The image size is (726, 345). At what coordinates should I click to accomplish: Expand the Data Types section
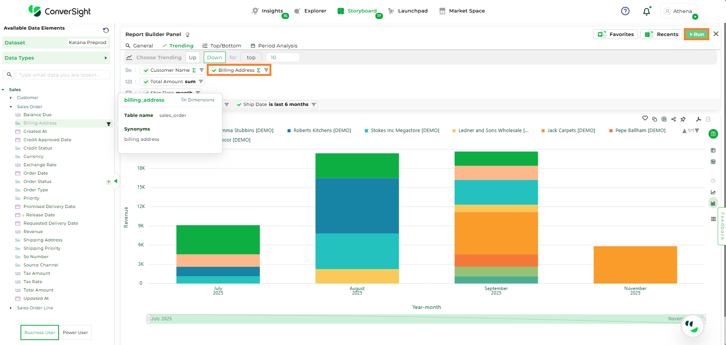106,58
